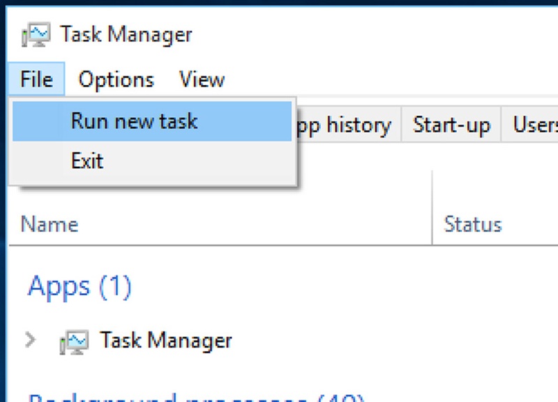Sort processes by the Status column
The image size is (558, 402).
click(473, 224)
